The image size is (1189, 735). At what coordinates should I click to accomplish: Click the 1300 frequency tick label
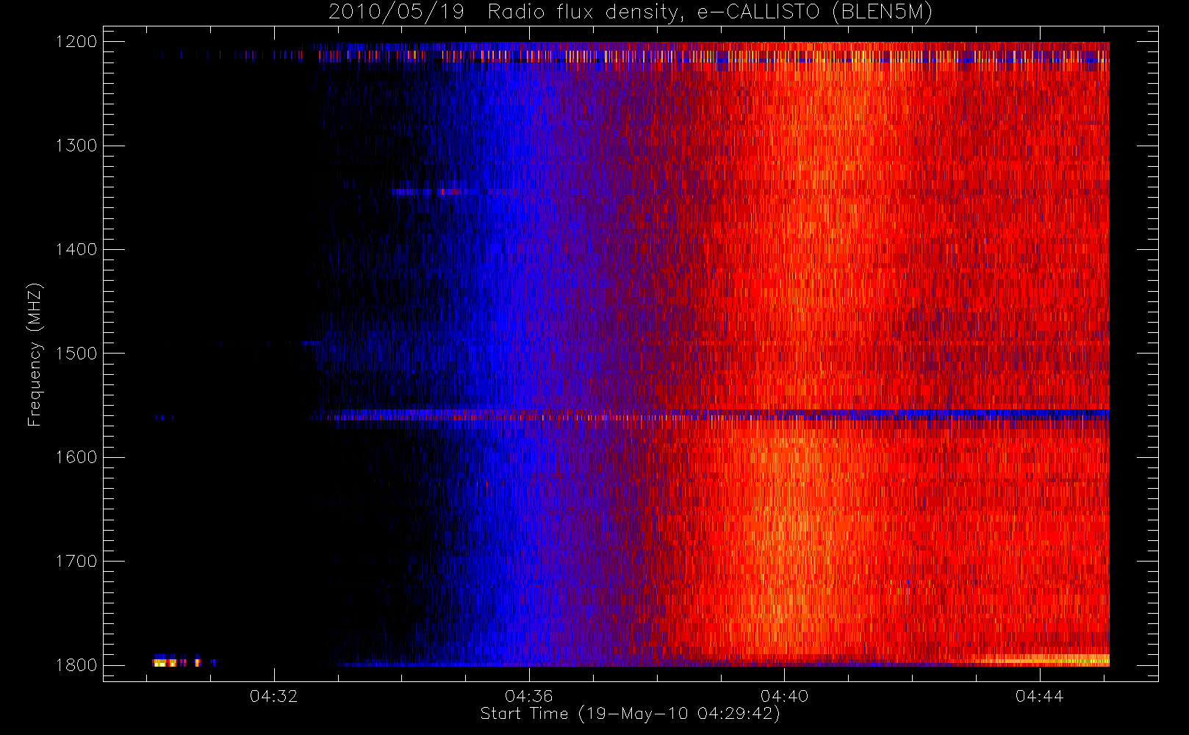[76, 146]
